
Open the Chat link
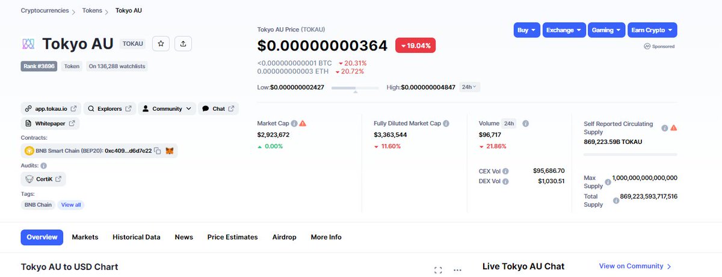(x=218, y=109)
